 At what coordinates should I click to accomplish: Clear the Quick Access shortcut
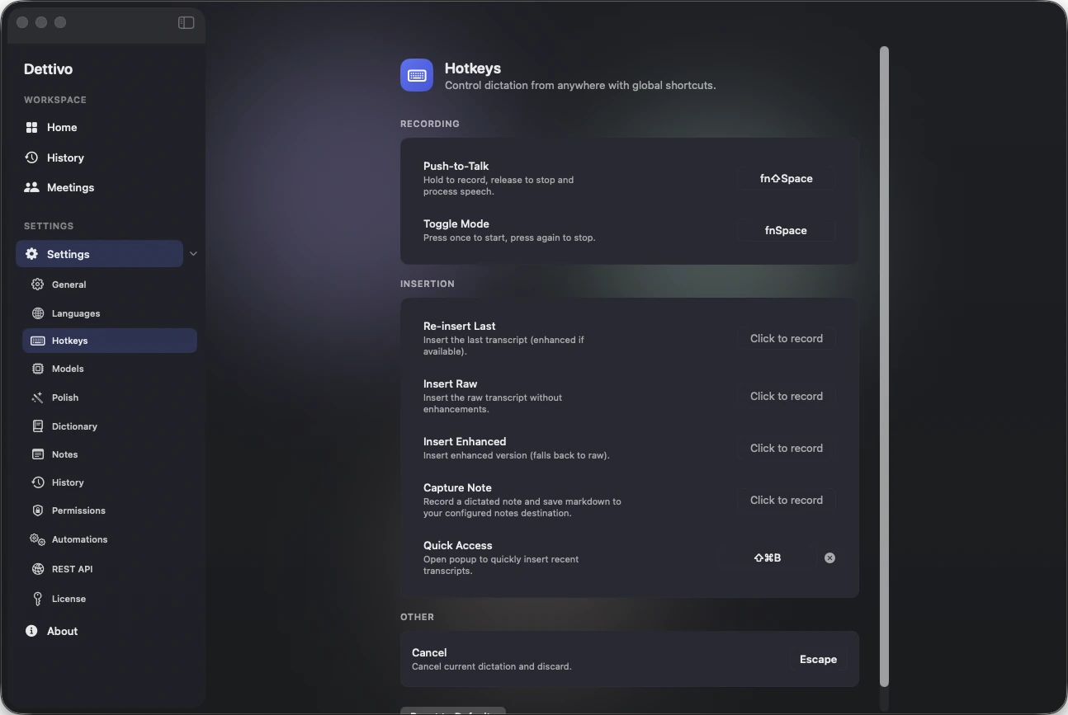(x=829, y=557)
